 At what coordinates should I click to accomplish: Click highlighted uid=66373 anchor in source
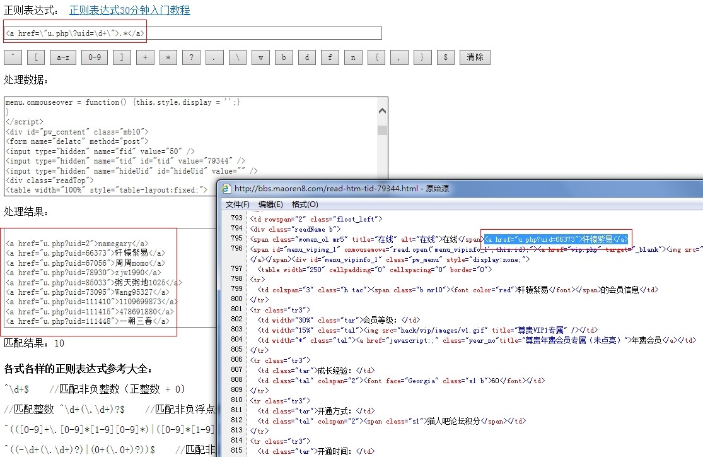tap(556, 239)
